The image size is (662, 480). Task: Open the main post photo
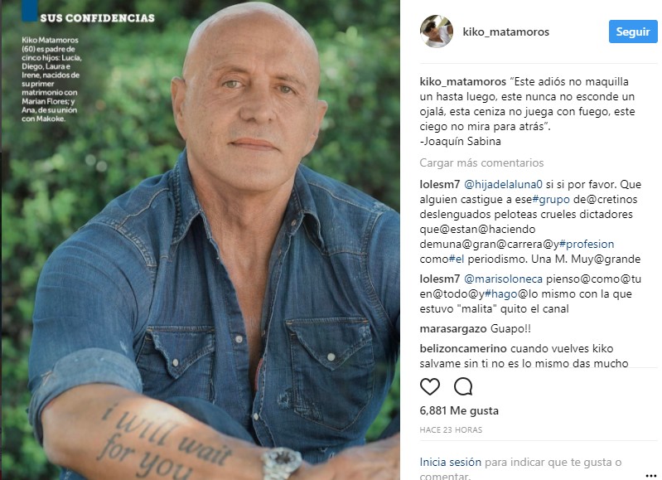[201, 240]
